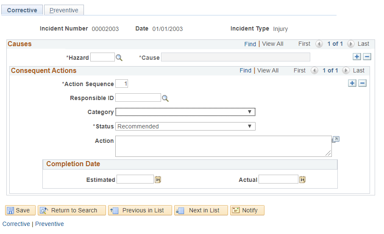
Task: Click the Last link in Causes
Action: tap(363, 44)
